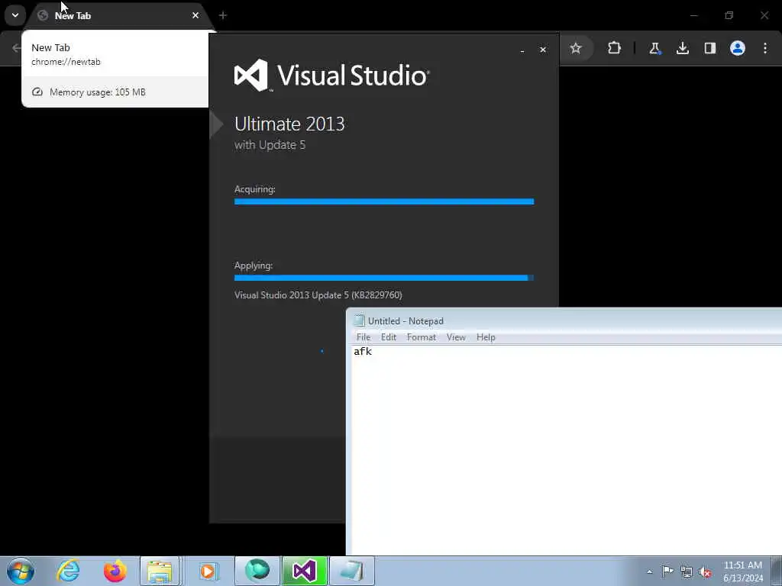Restore down the Chrome window
The height and width of the screenshot is (586, 782).
pyautogui.click(x=729, y=15)
